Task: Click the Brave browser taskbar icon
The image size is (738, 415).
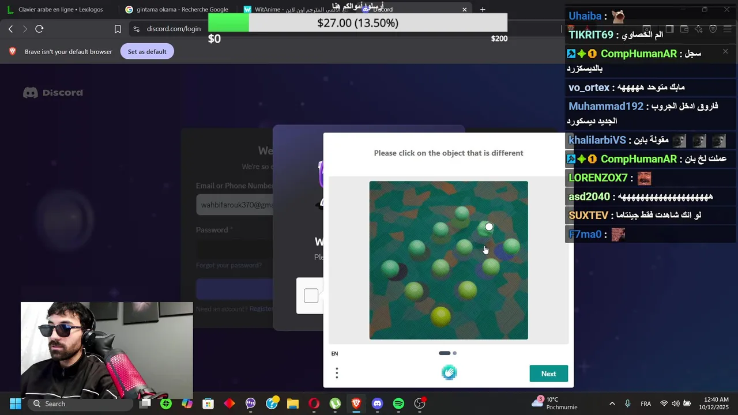Action: pyautogui.click(x=356, y=403)
